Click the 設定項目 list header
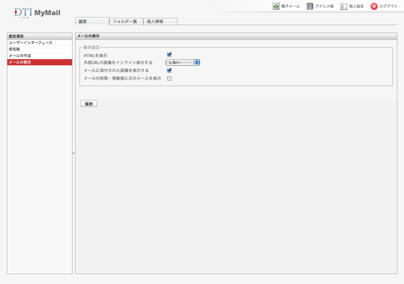404x284 pixels. [x=40, y=36]
